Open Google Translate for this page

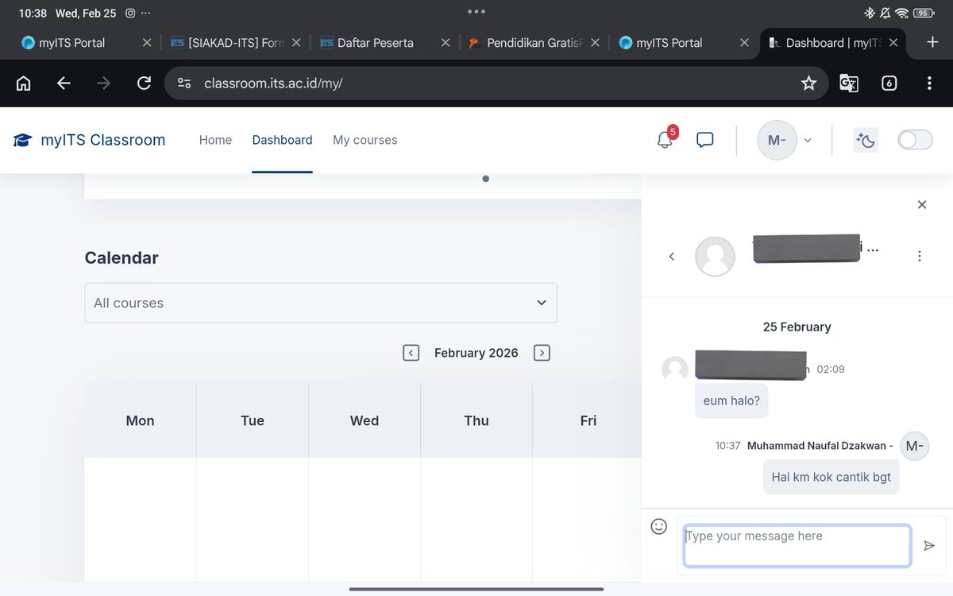pyautogui.click(x=849, y=83)
